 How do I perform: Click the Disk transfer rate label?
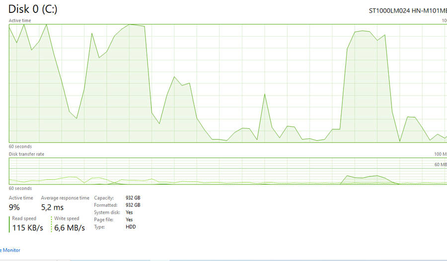(26, 154)
